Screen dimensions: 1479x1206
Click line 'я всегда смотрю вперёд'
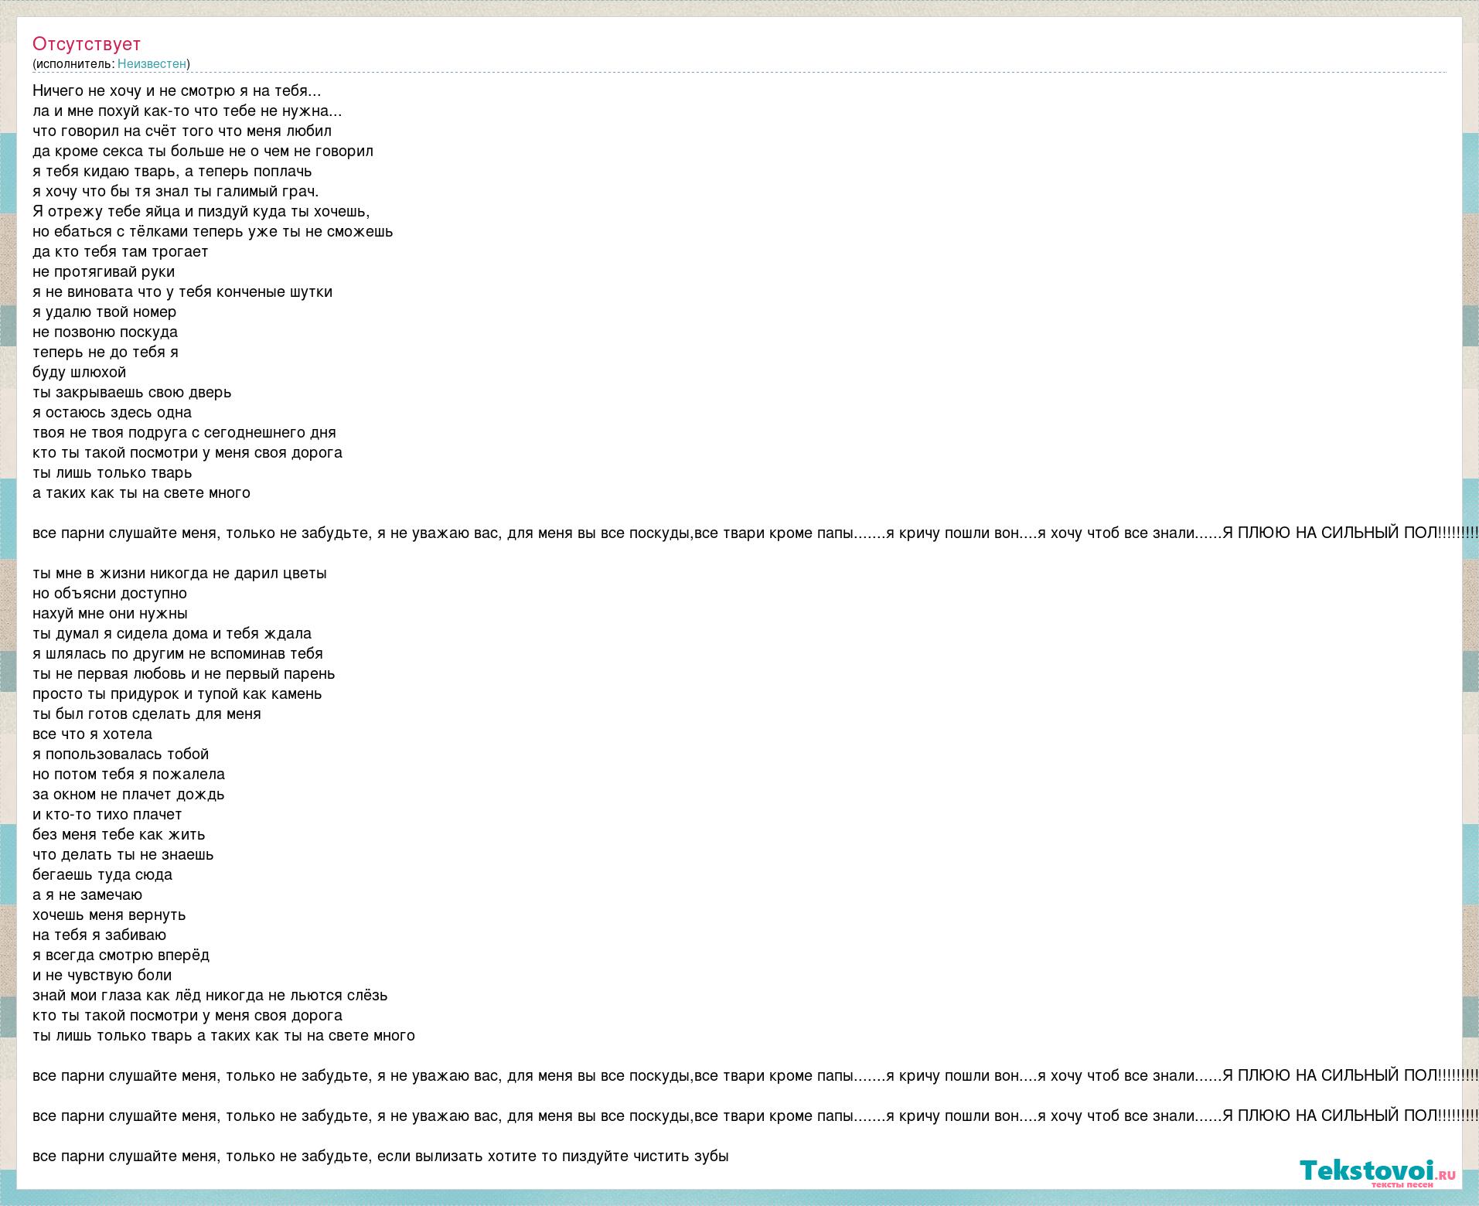[121, 955]
